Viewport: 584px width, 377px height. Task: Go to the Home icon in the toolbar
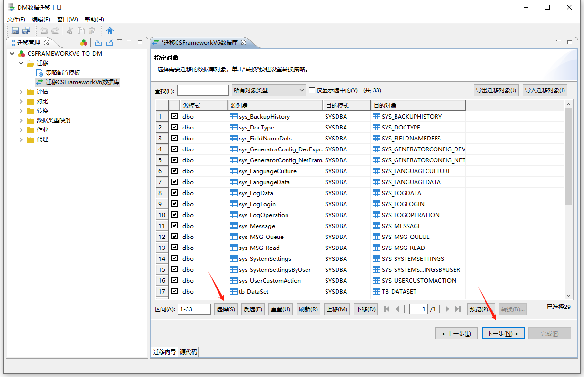110,30
